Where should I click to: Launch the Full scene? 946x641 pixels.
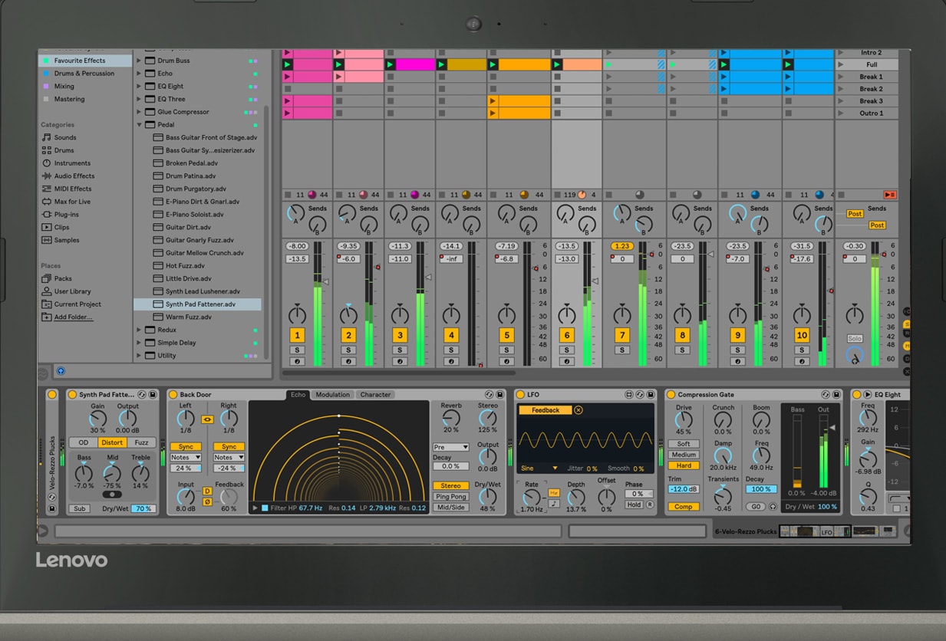click(x=842, y=65)
